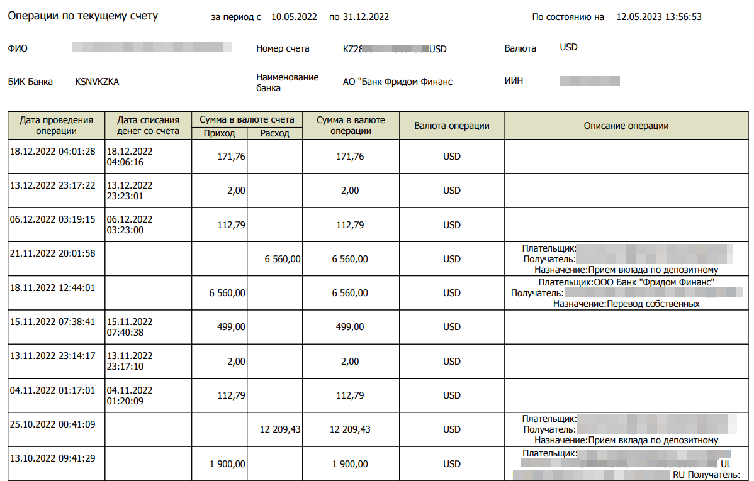Viewport: 754px width, 481px height.
Task: Click the "Операции по текущему счету" title
Action: pos(82,16)
